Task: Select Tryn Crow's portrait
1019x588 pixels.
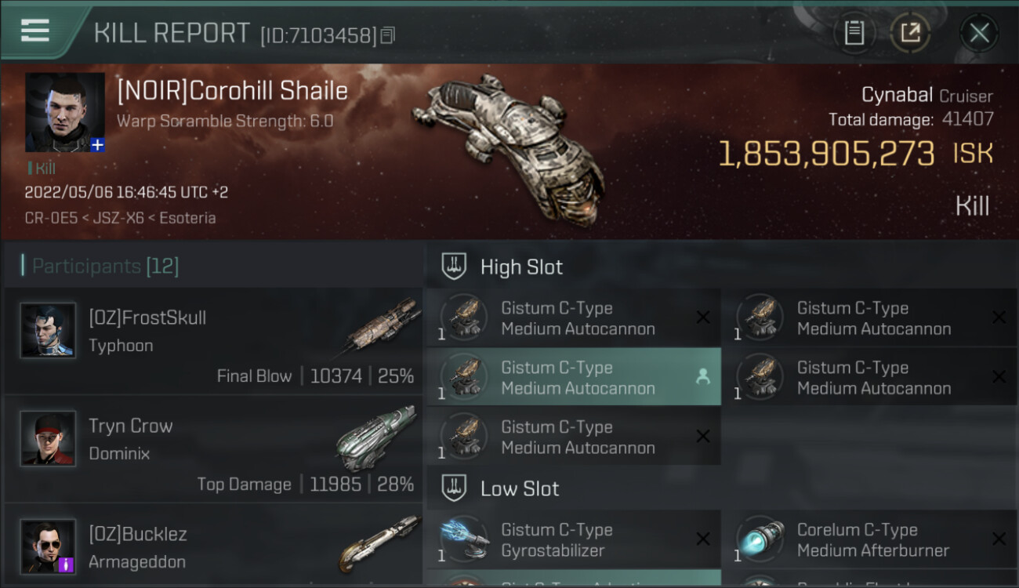Action: click(49, 438)
